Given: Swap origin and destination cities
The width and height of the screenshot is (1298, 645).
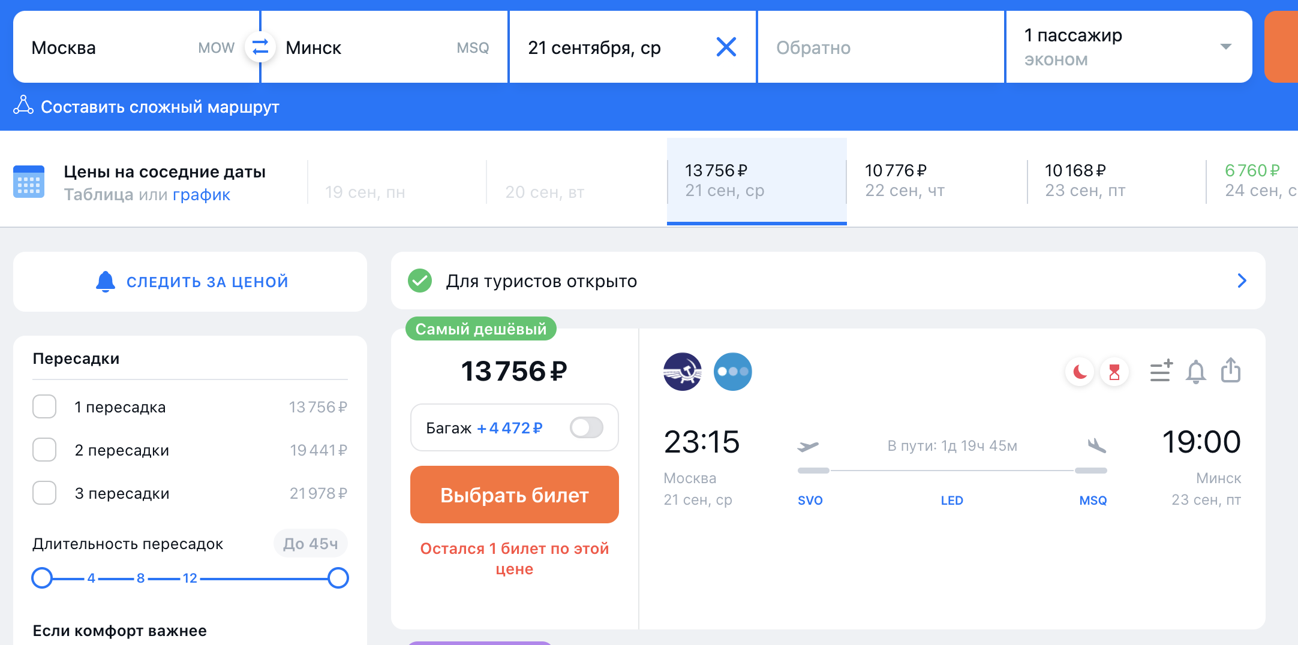Looking at the screenshot, I should click(x=260, y=47).
